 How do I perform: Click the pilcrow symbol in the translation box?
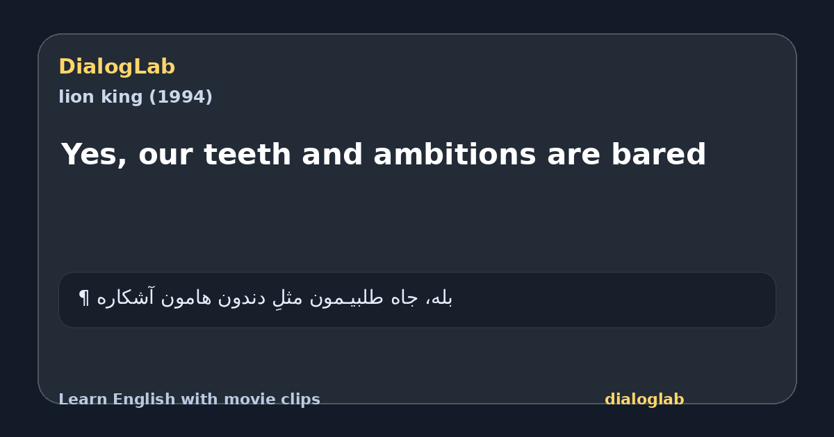click(x=84, y=298)
